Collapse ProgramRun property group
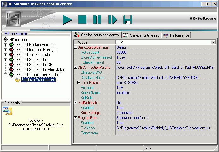 pos(75,118)
